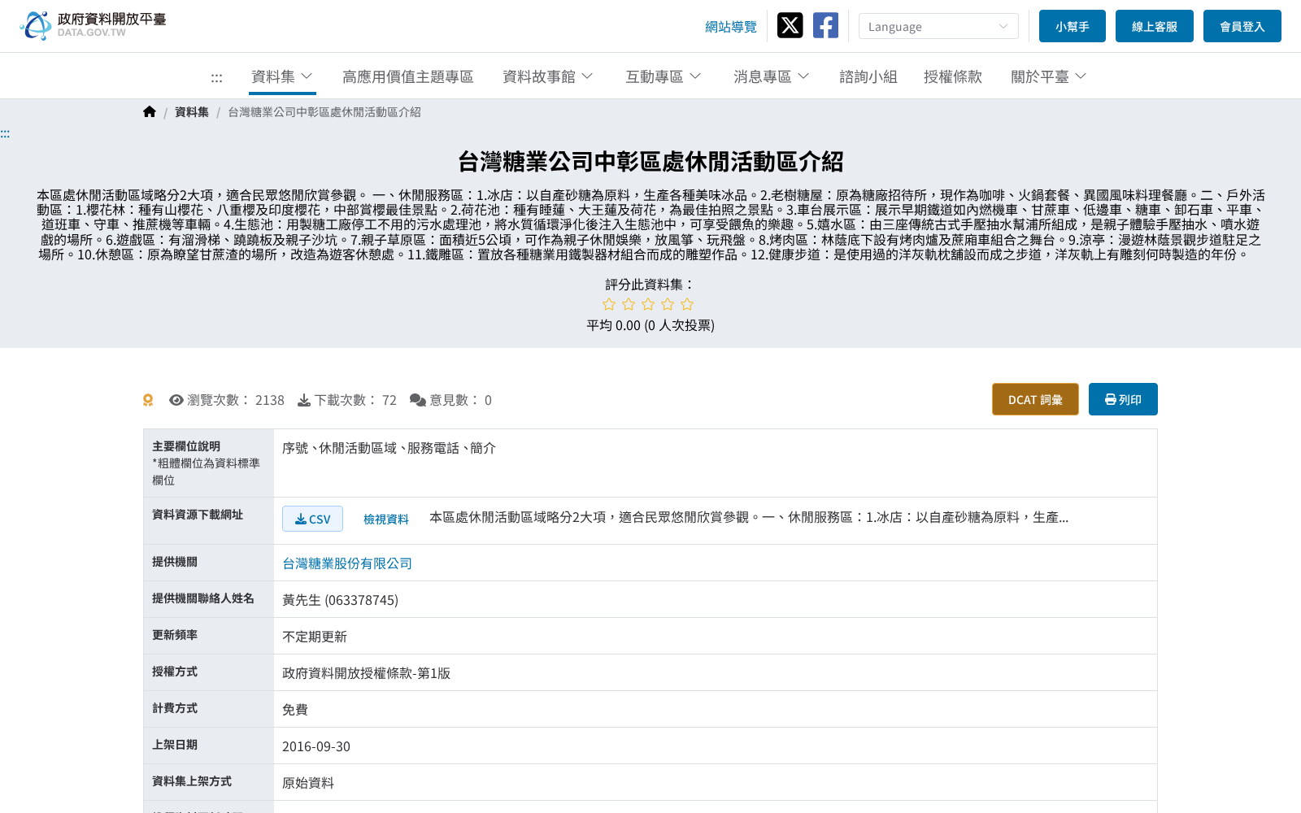Click the download icon beside 下載次數
This screenshot has width=1301, height=813.
coord(304,400)
